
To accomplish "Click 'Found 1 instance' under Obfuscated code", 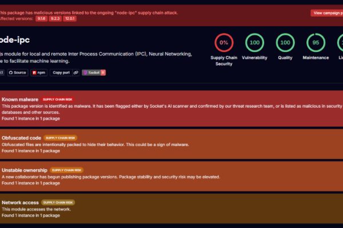I will [31, 150].
